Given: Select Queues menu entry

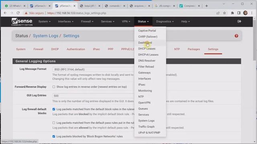Looking at the screenshot, I should [x=143, y=108].
